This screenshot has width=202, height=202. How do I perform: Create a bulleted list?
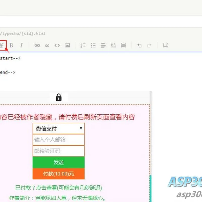(93, 45)
